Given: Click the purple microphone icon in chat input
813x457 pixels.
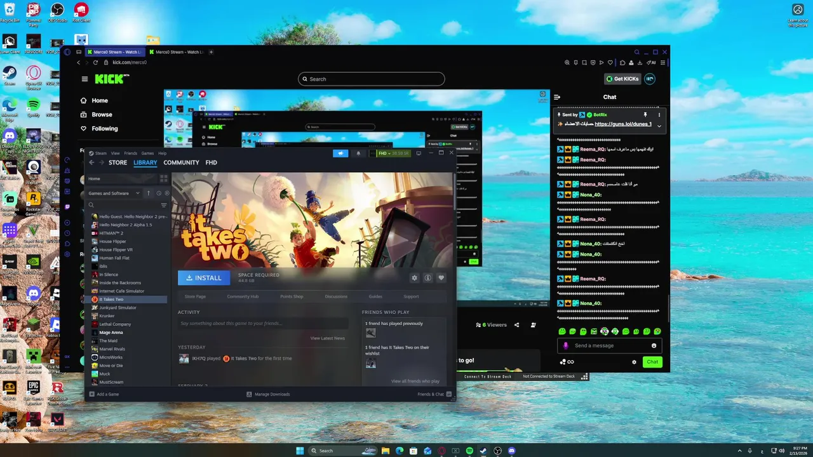Looking at the screenshot, I should 566,345.
